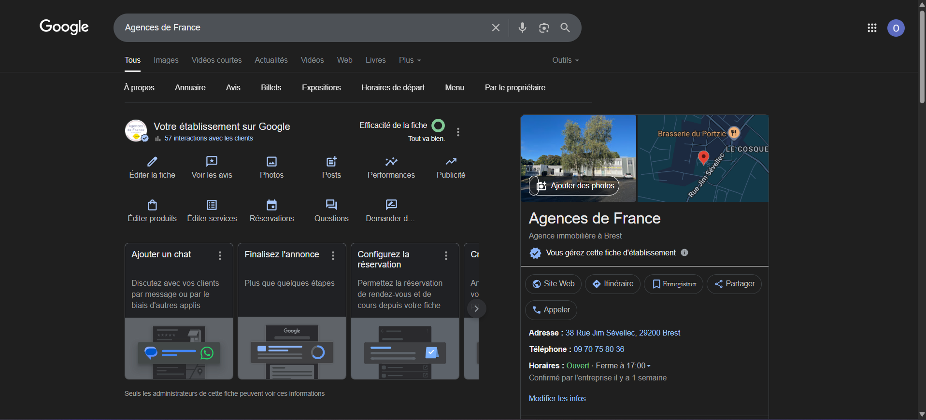Clear the search box text

tap(496, 28)
